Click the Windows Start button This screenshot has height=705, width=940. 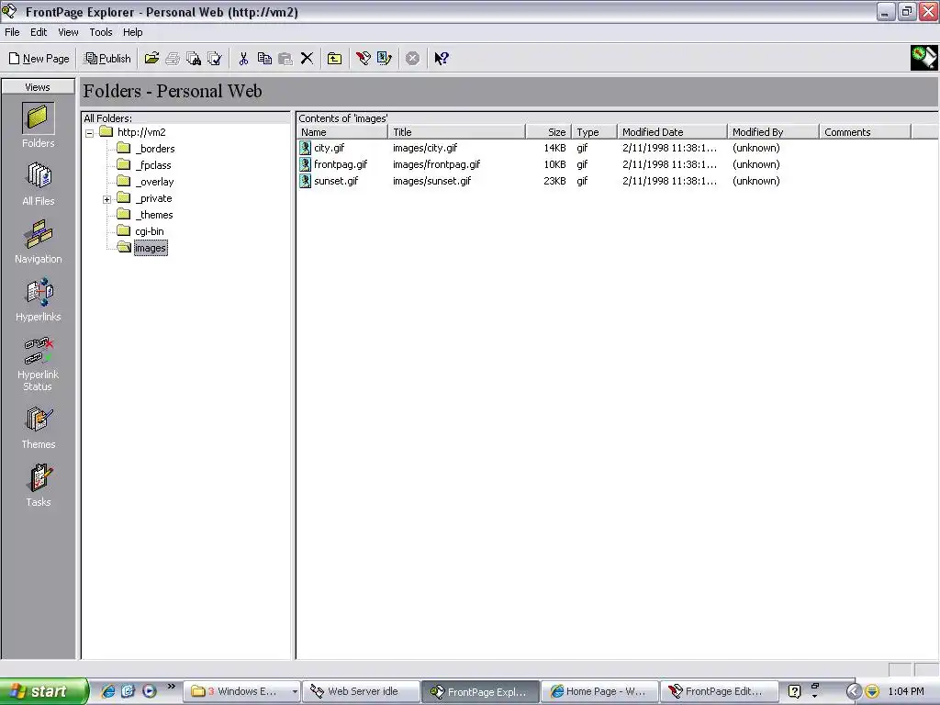pos(43,691)
